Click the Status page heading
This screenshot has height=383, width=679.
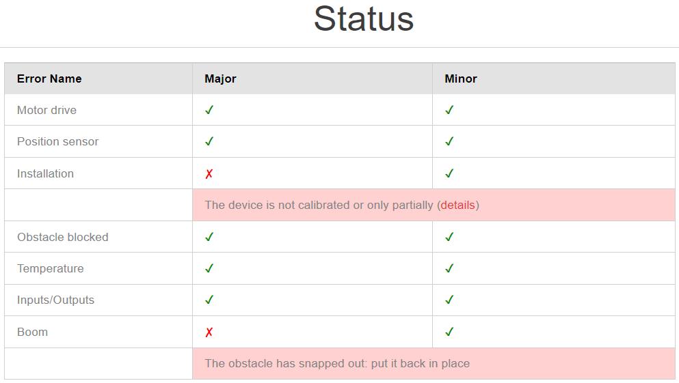[364, 19]
